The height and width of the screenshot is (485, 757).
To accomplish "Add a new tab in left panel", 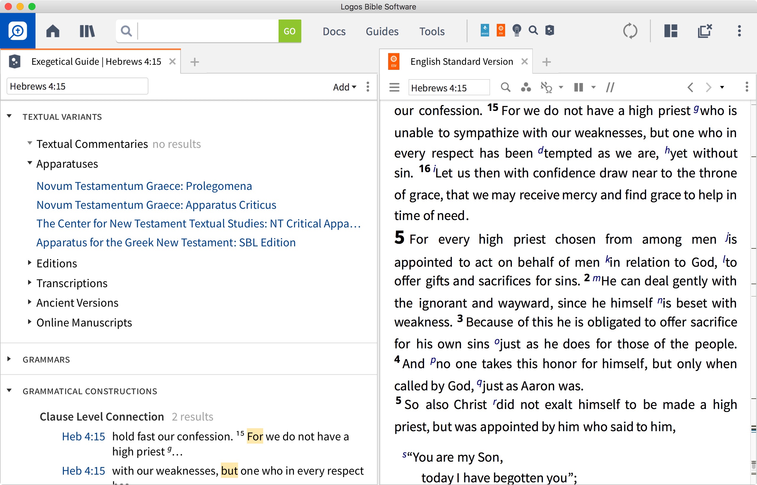I will pos(195,62).
